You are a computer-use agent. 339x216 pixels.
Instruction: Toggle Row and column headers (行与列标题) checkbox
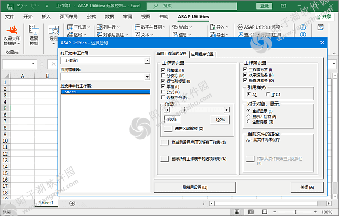pos(163,81)
